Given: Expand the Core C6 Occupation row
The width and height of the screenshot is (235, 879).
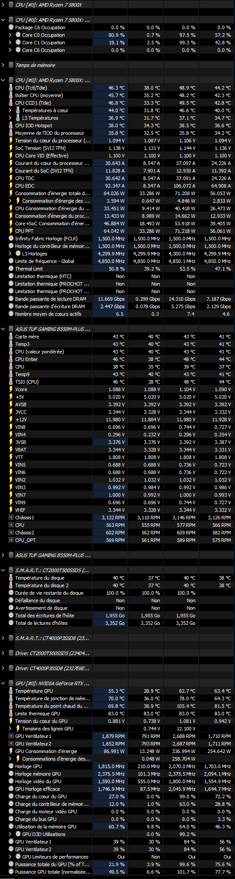Looking at the screenshot, I should click(11, 50).
